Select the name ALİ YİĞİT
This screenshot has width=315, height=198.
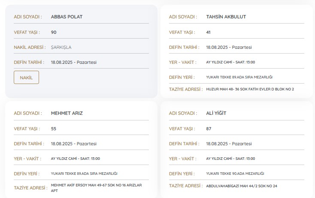coord(216,113)
